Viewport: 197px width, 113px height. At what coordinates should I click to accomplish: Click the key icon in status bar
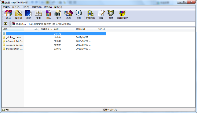click(7, 110)
